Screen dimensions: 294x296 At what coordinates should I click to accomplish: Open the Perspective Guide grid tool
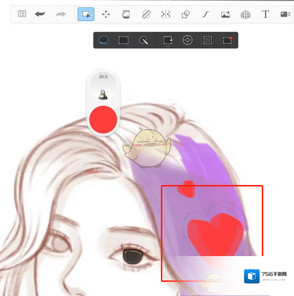click(245, 14)
